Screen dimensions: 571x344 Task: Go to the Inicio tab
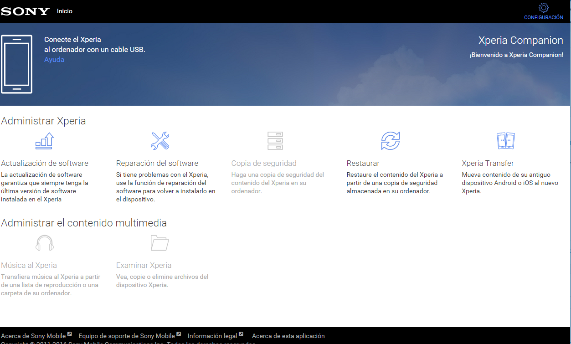pyautogui.click(x=65, y=11)
